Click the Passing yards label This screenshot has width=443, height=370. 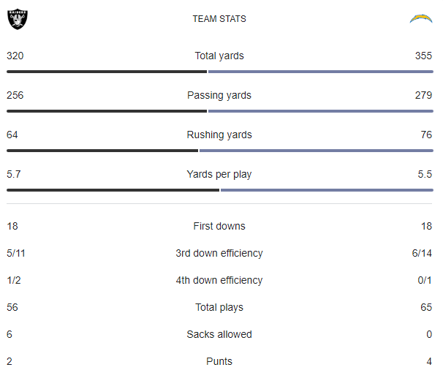point(219,95)
